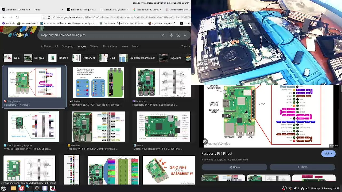Open the 'BITCOIN $0.2505' bookmark
This screenshot has height=192, width=342.
click(131, 23)
